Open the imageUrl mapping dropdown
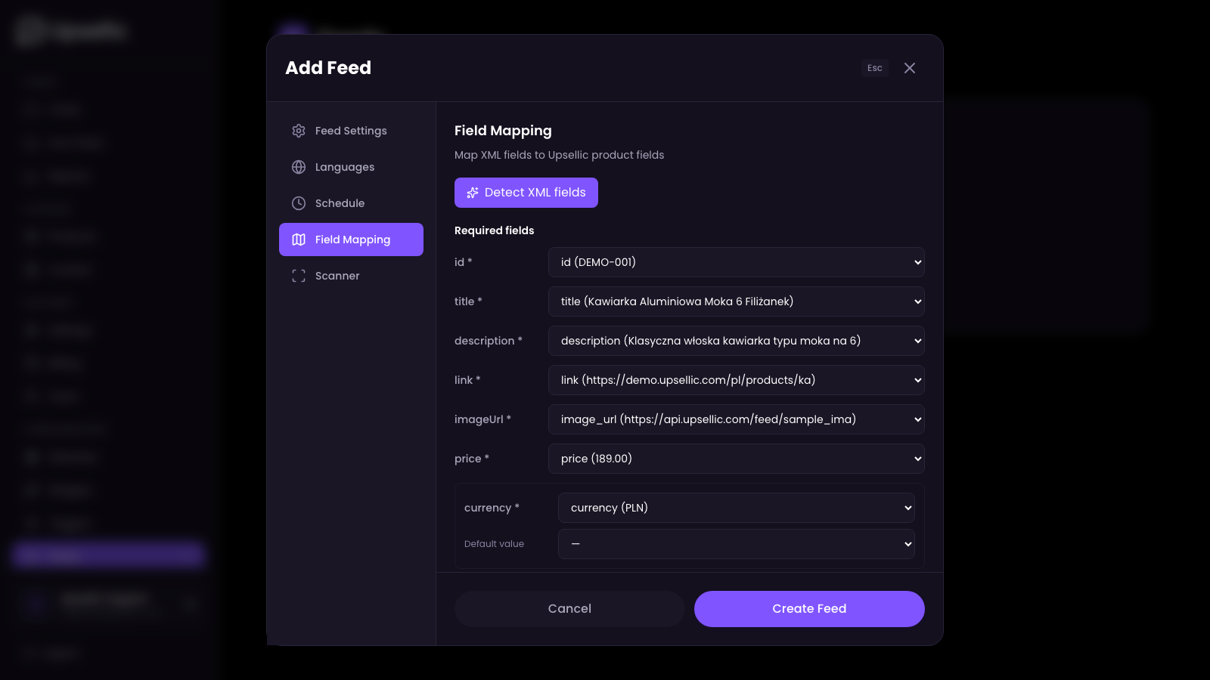Viewport: 1210px width, 680px height. [736, 419]
